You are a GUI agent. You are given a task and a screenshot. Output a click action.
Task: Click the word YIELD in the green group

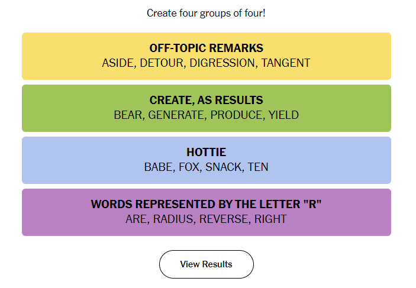point(283,115)
